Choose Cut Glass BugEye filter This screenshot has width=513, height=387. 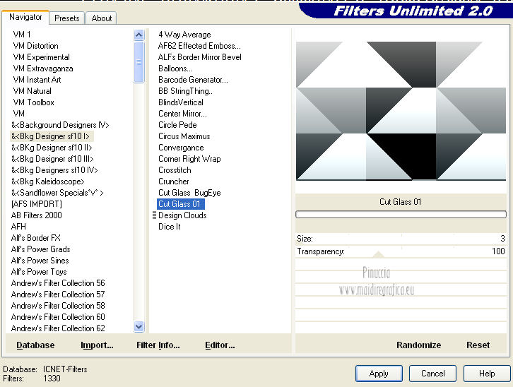pos(189,193)
